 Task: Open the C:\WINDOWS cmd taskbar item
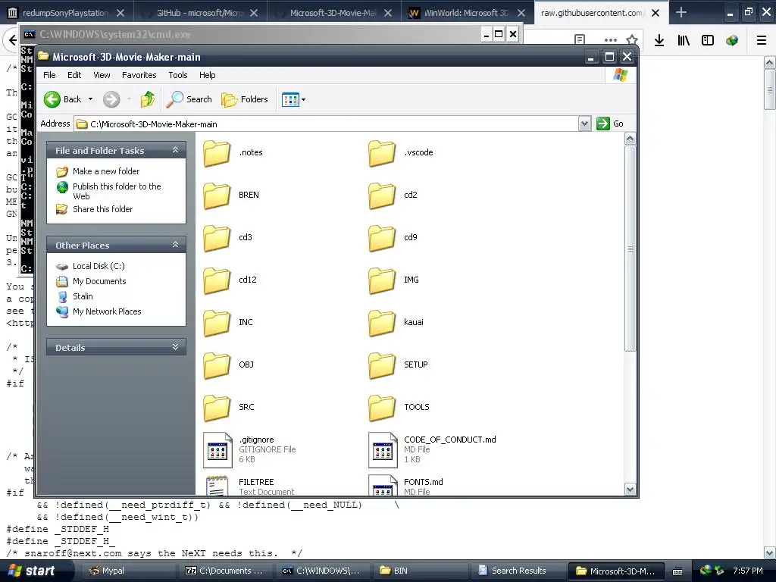coord(324,571)
